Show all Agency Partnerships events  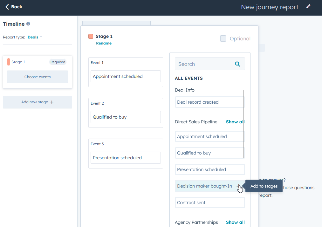pos(235,222)
